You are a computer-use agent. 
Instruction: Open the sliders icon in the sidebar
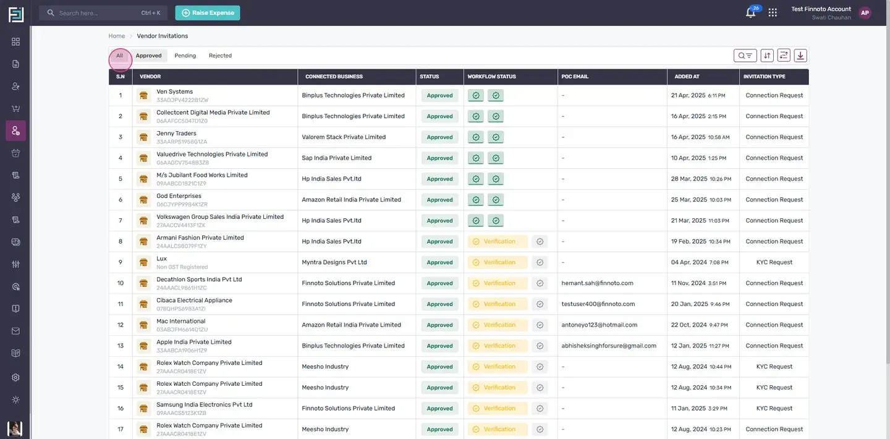[15, 264]
